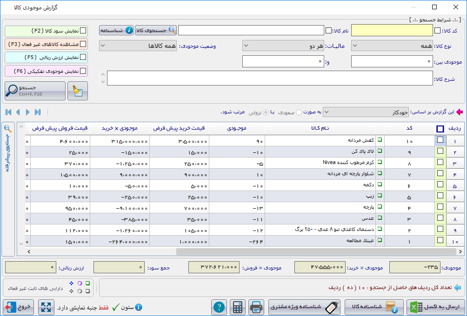467x316 pixels.
Task: Click the table scroll-right arrow
Action: pos(460,252)
